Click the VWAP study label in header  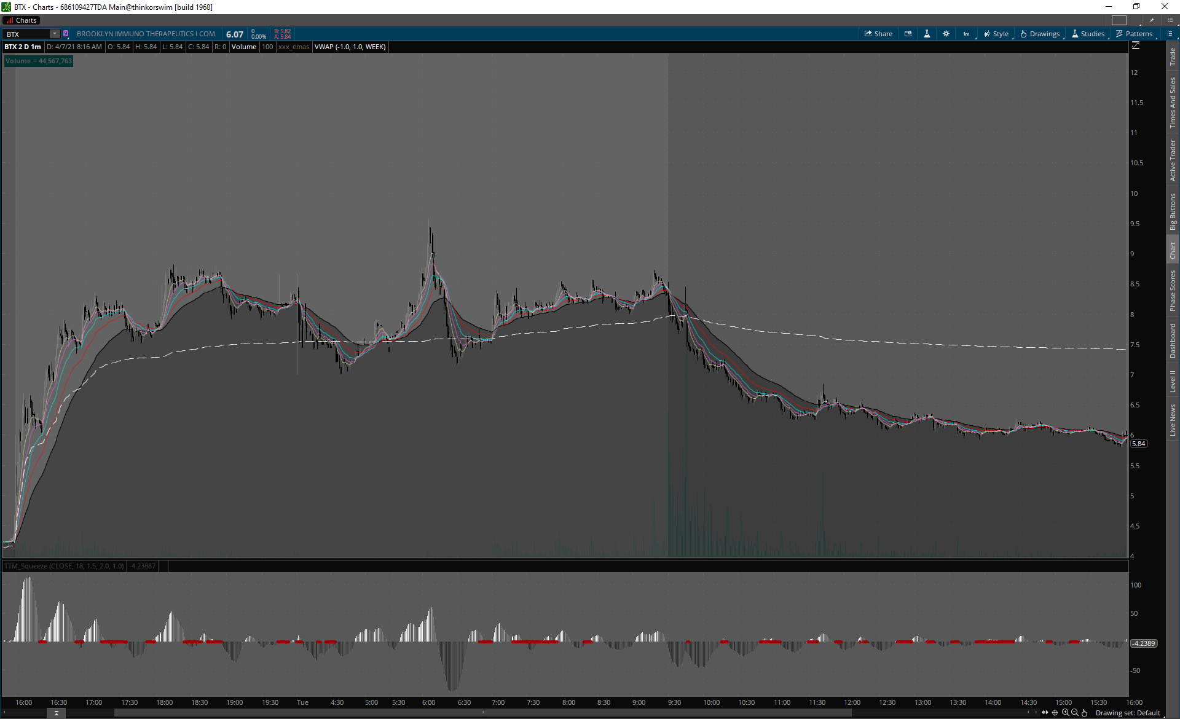(x=350, y=47)
